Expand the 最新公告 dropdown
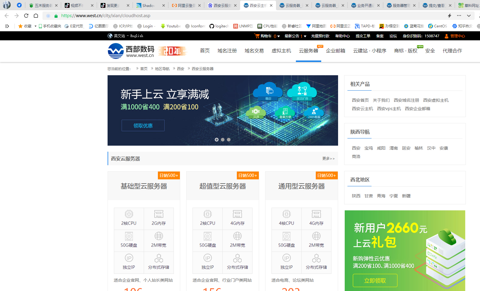Screen dimensions: 480x291 [x=305, y=36]
